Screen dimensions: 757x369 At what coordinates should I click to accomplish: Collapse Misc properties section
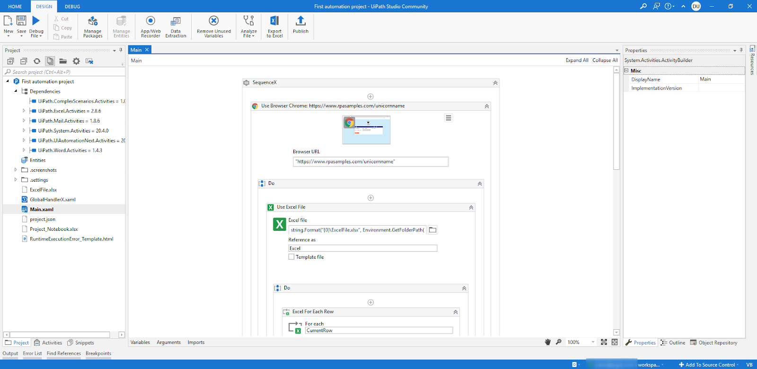[626, 70]
